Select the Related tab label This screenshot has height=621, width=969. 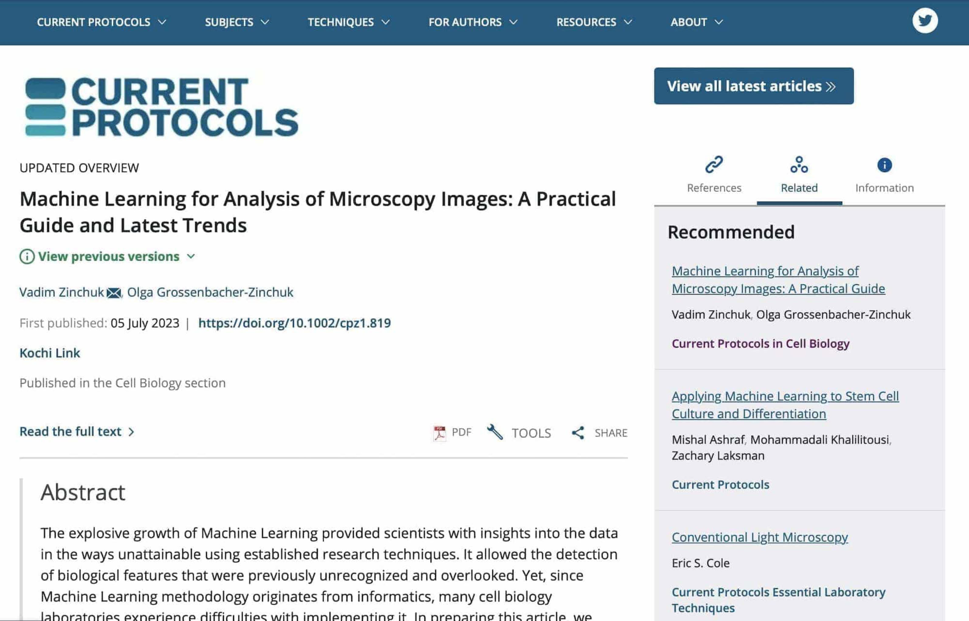point(799,188)
